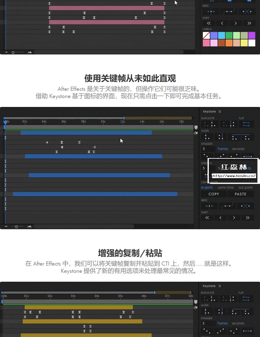Viewport: 260px width, 337px height.
Task: Pick the sky blue label color swatch
Action: [221, 35]
